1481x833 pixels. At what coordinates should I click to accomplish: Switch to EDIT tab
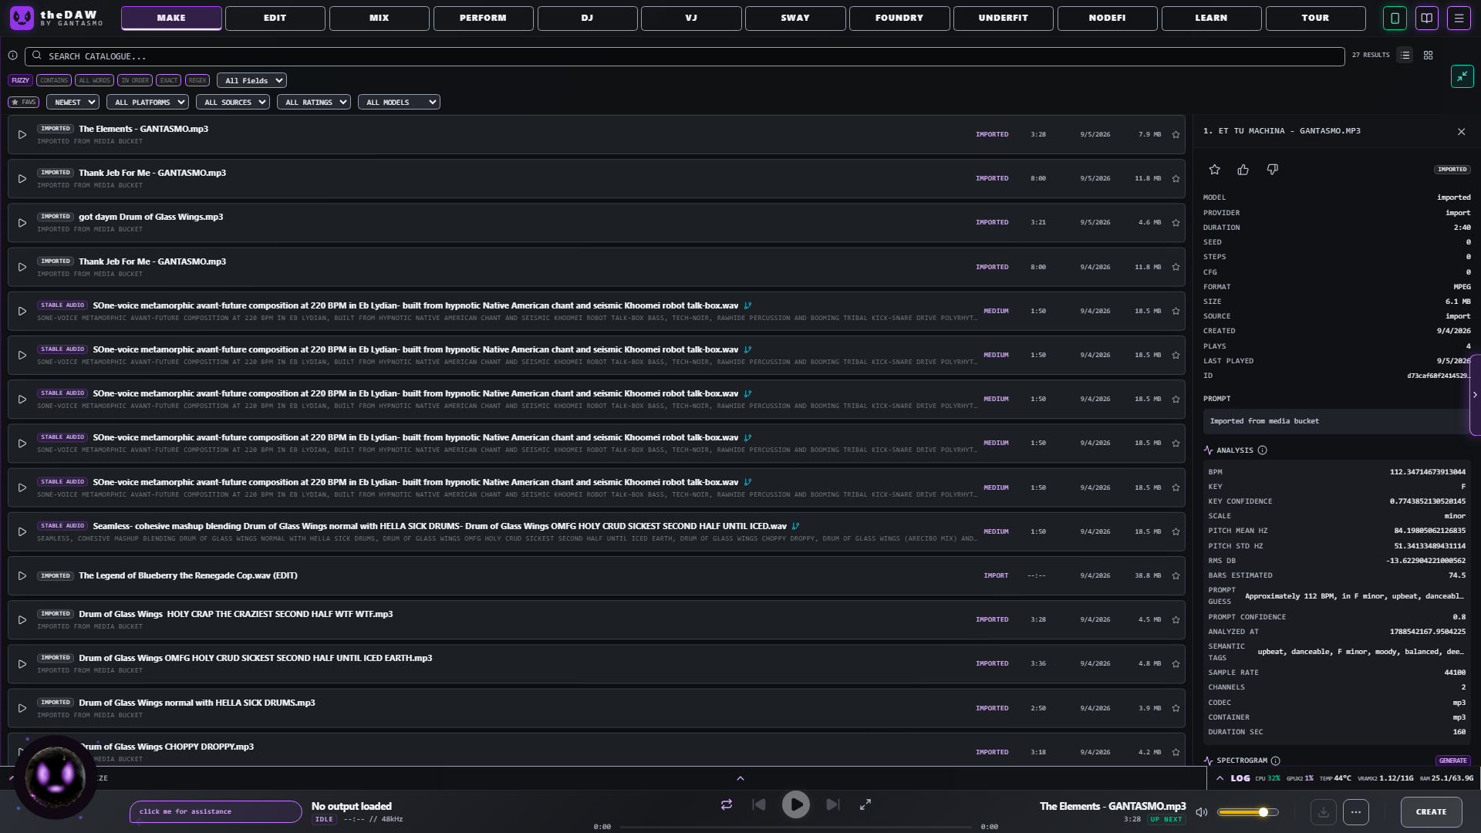tap(275, 18)
